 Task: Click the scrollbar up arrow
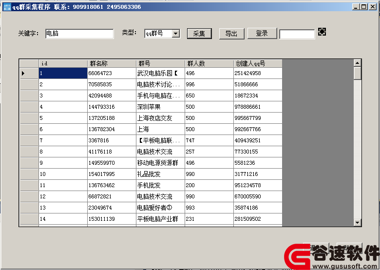(x=358, y=63)
